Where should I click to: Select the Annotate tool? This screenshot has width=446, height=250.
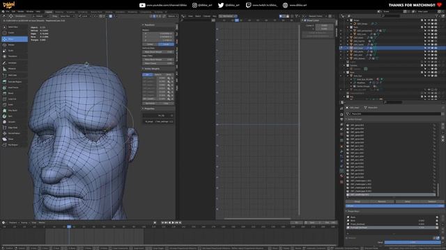coord(14,63)
